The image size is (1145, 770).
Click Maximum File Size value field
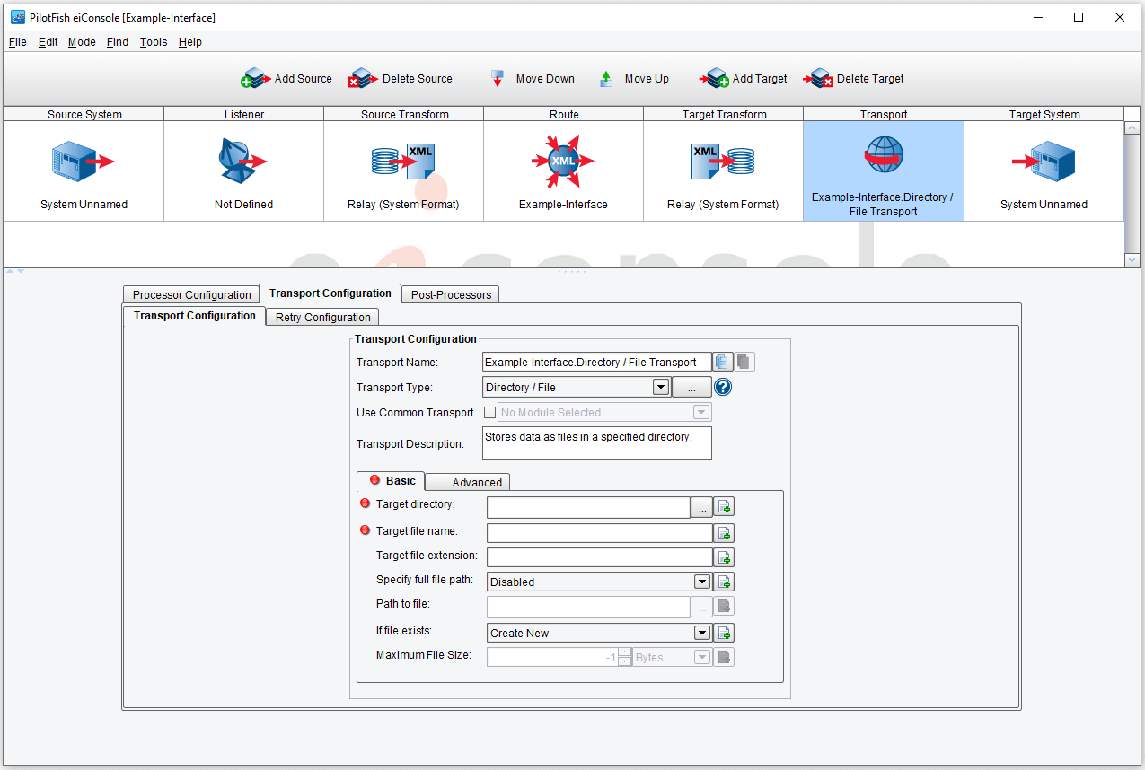click(552, 657)
